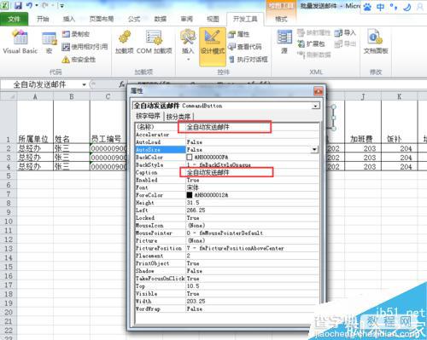Screen dimensions: 427x340
Task: Open the XML 源 source pane
Action: pos(284,42)
